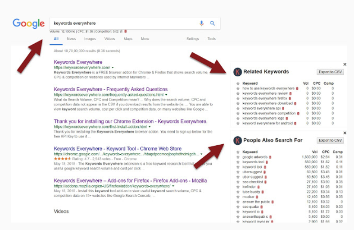
Task: Click red icon next to 'tube buddy'
Action: coord(263,192)
